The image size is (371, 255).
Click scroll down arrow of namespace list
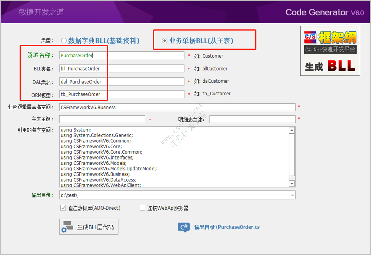292,183
